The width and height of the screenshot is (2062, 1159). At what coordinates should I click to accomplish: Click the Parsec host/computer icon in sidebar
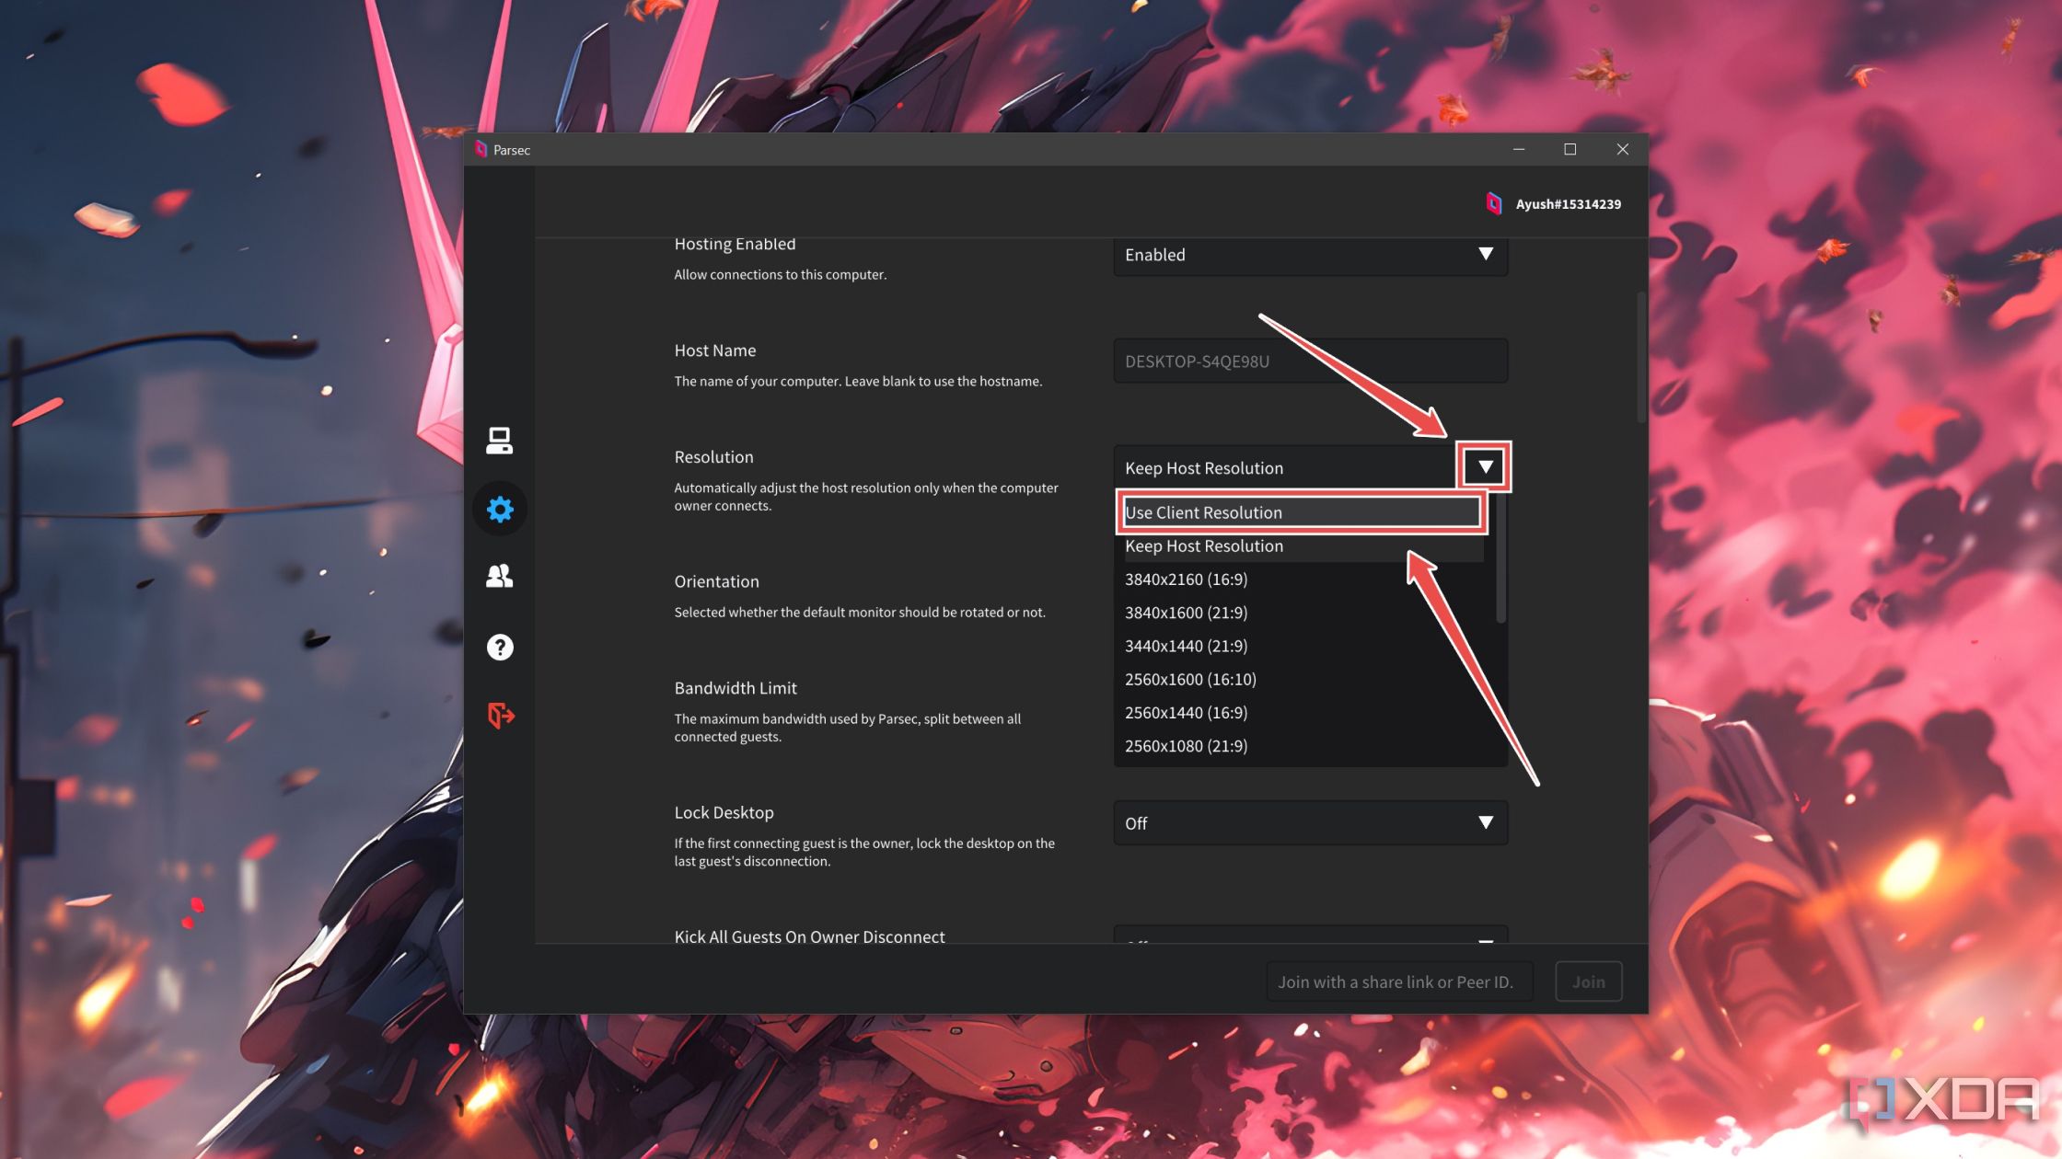click(x=500, y=439)
